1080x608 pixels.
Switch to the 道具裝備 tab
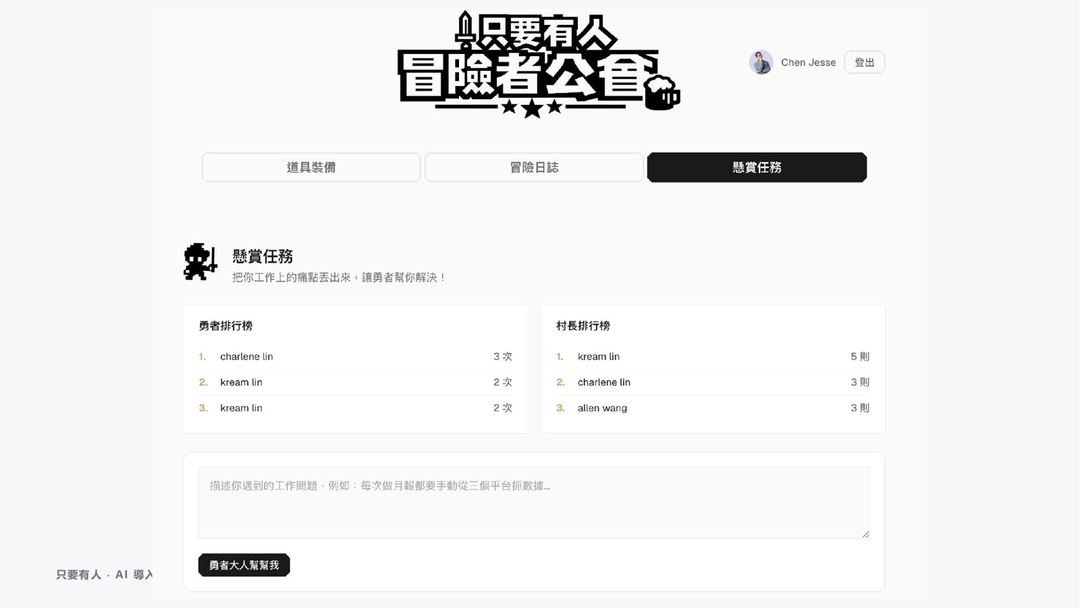tap(311, 168)
